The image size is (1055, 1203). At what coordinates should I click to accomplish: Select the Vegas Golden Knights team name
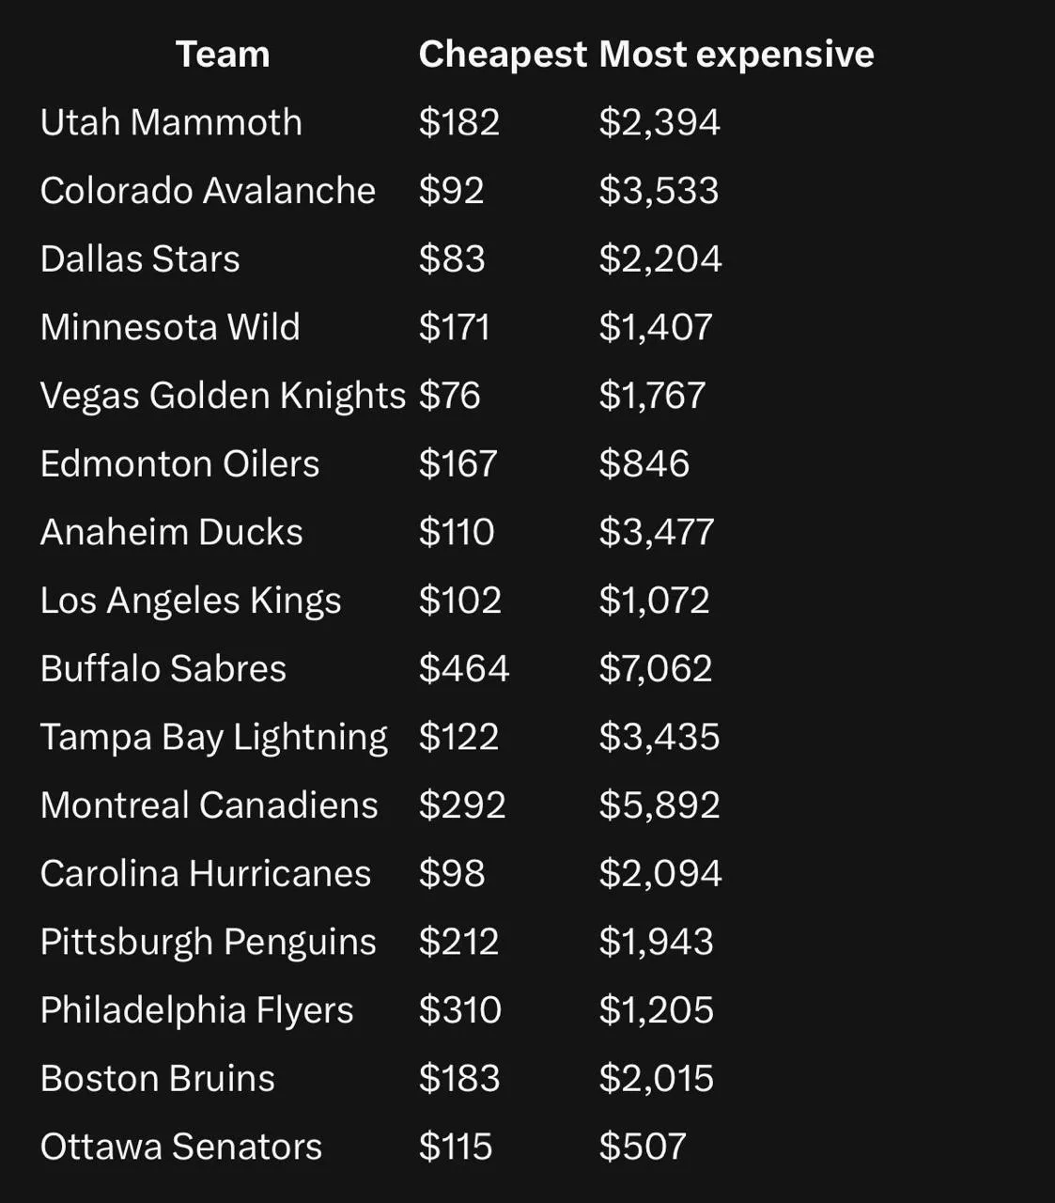[223, 396]
